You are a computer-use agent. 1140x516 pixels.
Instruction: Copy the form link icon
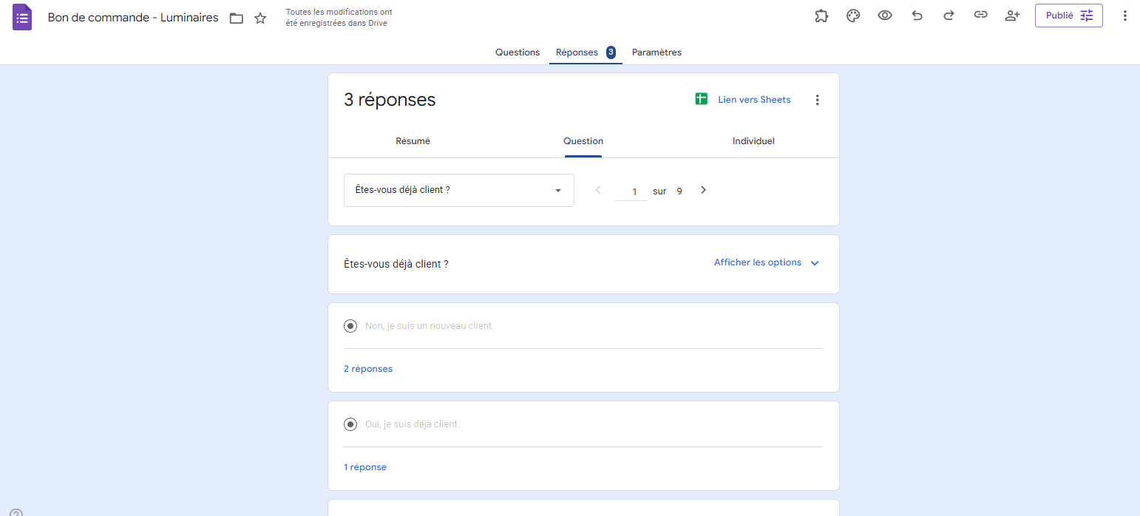pos(980,15)
